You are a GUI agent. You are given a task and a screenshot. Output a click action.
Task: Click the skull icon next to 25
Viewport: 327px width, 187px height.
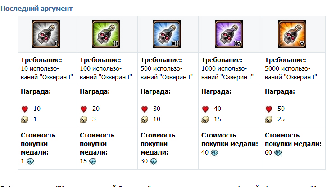tap(268, 119)
